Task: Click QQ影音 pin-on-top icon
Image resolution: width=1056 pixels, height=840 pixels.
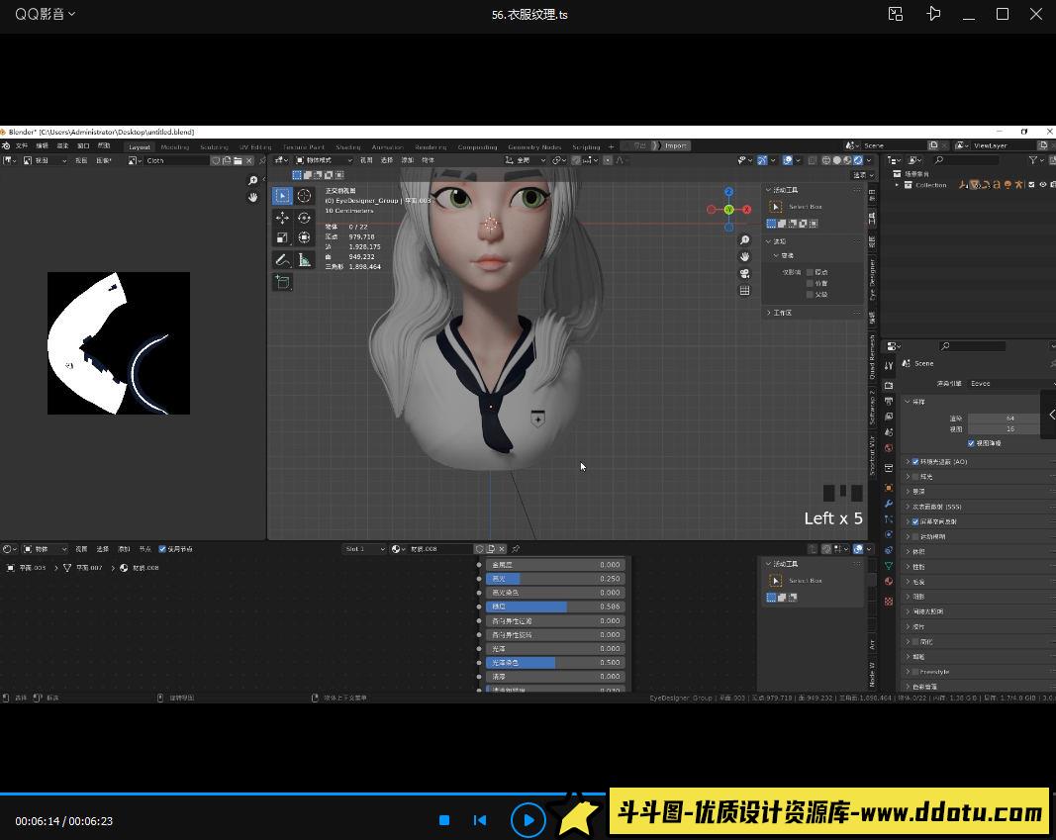Action: coord(933,14)
